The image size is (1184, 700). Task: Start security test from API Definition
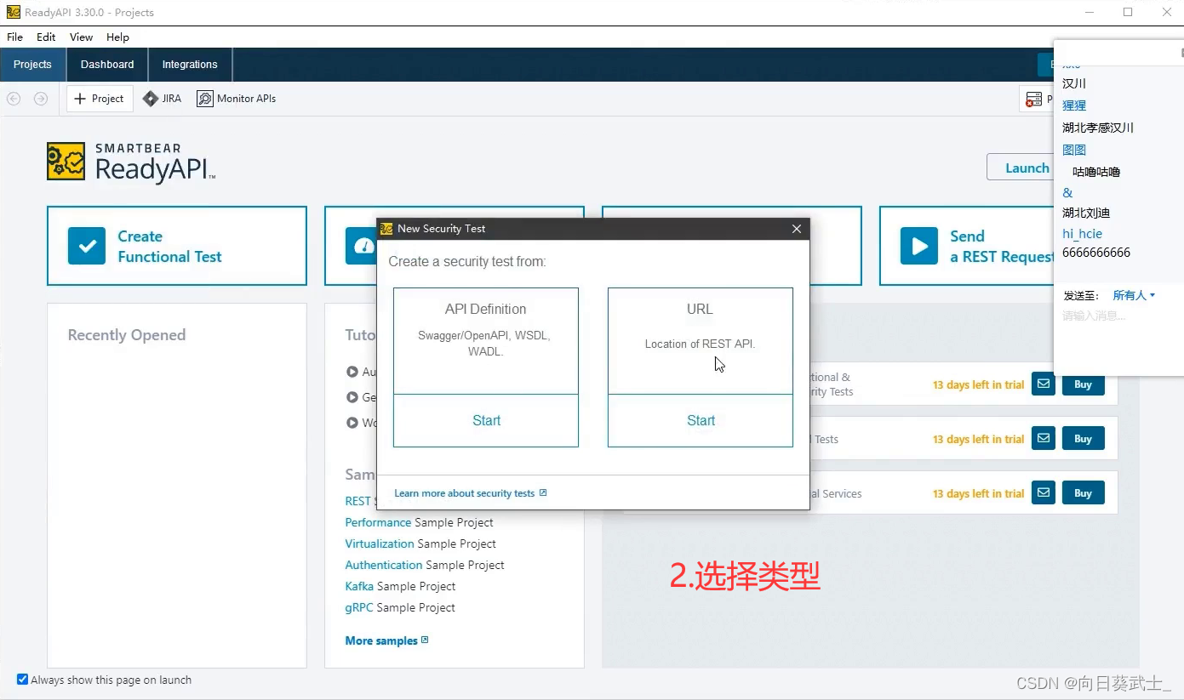pos(486,420)
